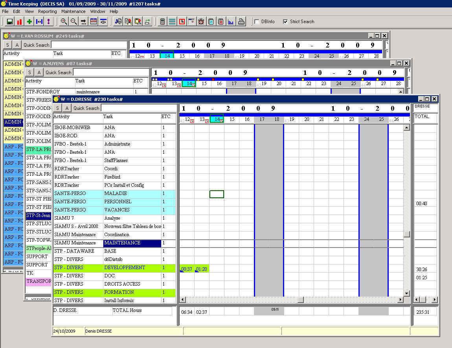Click the bar chart toolbar icon

[231, 22]
